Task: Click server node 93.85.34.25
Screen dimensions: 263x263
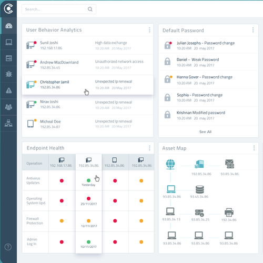Action: pyautogui.click(x=199, y=213)
